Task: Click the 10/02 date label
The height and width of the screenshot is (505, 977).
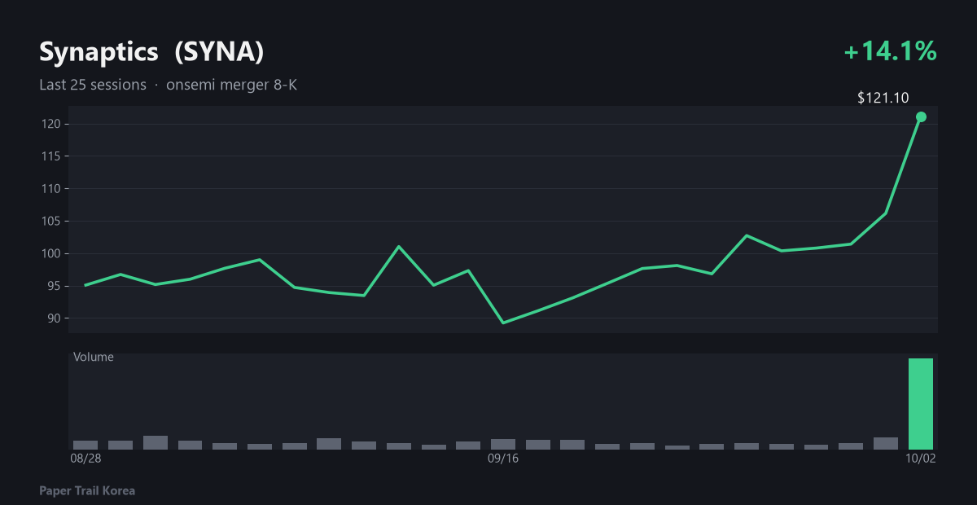Action: (x=921, y=459)
